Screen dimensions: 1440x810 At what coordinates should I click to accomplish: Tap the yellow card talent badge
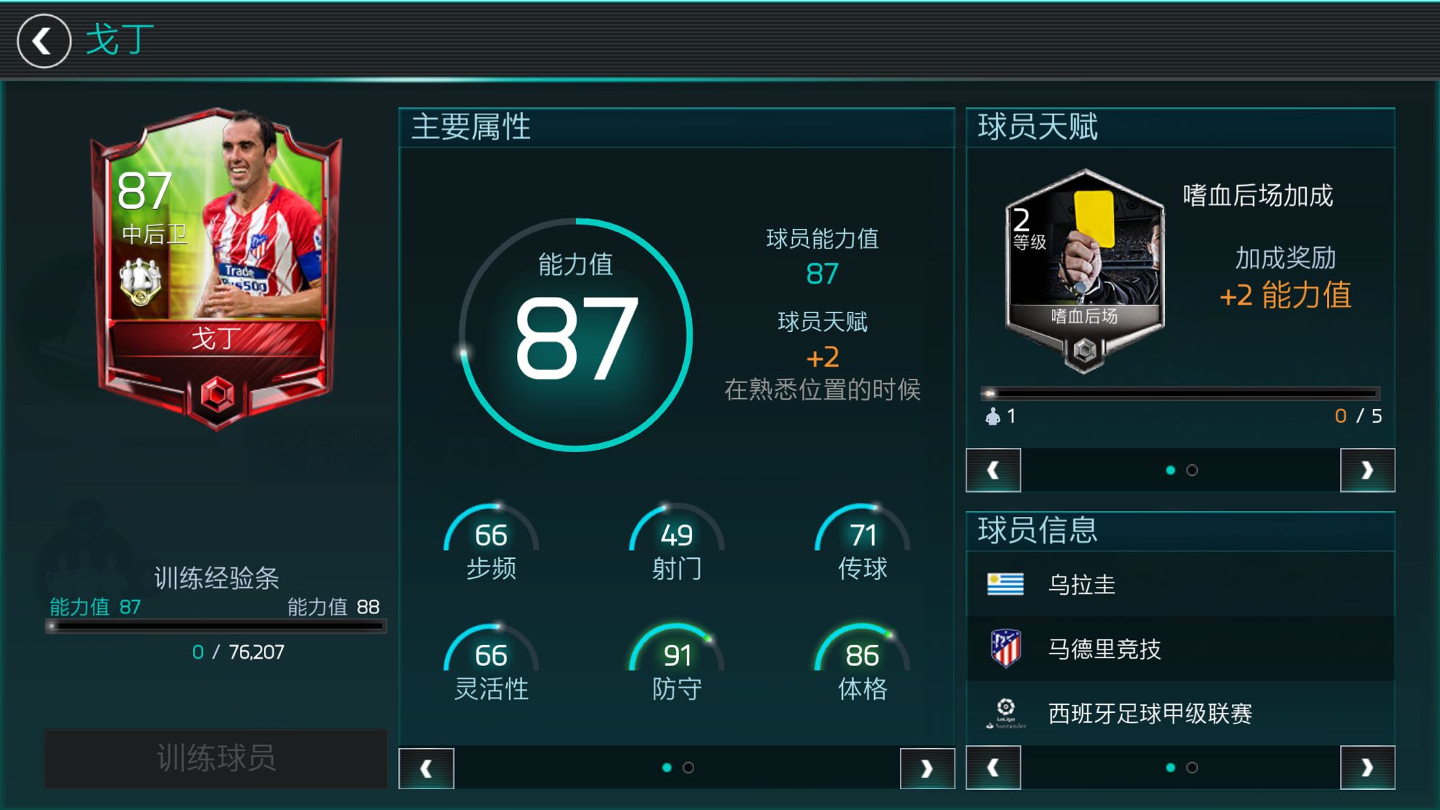coord(1084,271)
